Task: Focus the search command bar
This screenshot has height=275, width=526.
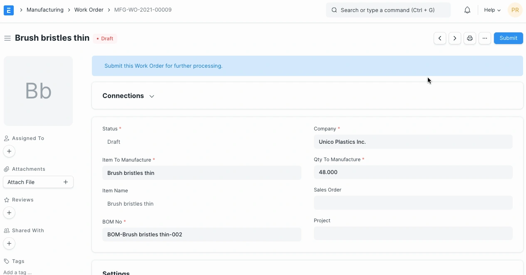Action: coord(388,10)
